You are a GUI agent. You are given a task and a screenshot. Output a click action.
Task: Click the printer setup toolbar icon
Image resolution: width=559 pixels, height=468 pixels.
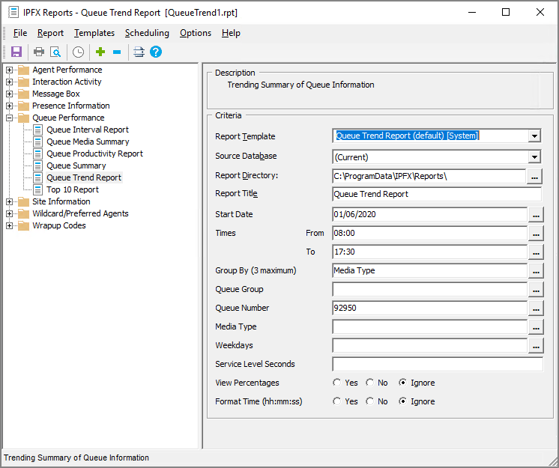tap(139, 52)
